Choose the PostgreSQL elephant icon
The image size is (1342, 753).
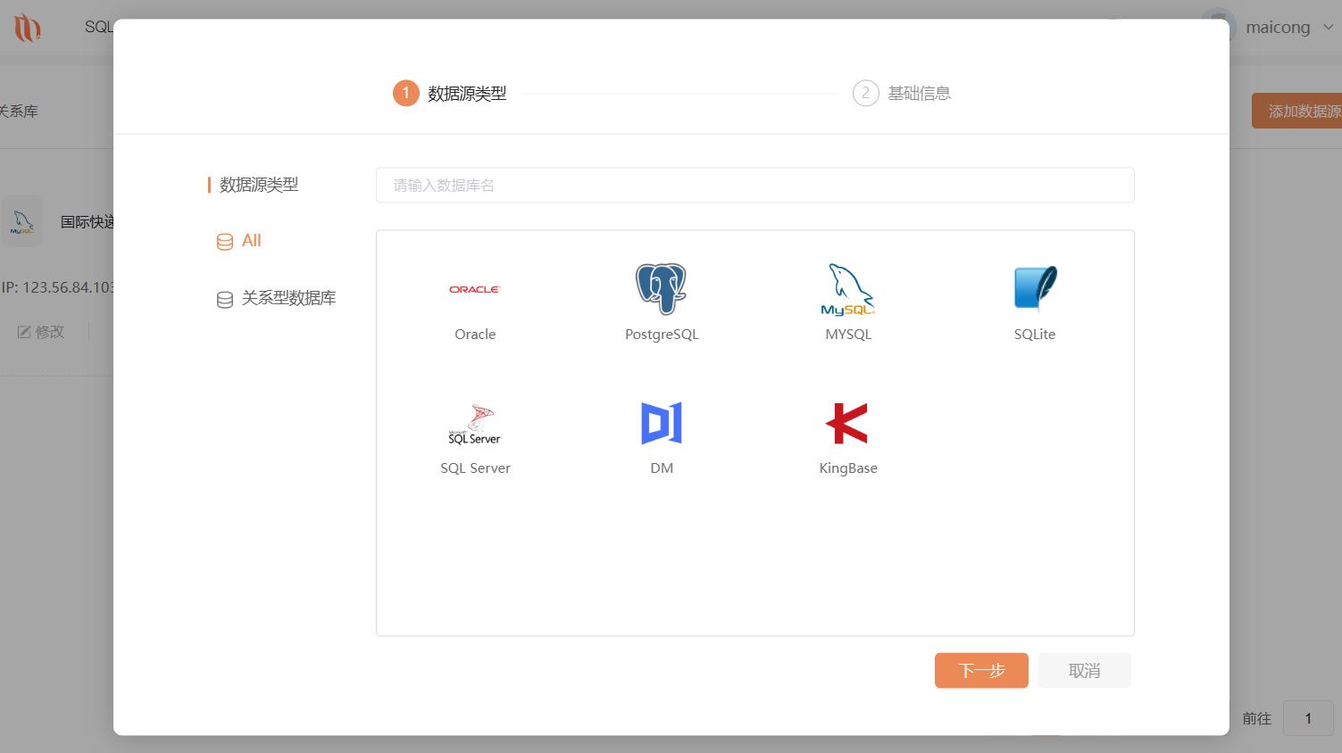tap(662, 288)
